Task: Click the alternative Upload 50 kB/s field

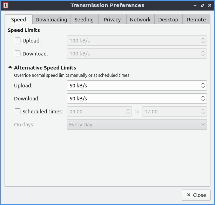Action: click(x=133, y=86)
